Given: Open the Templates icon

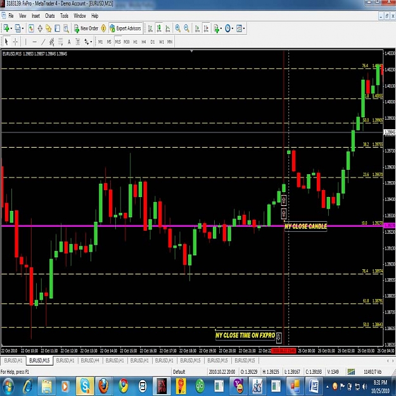Looking at the screenshot, I should pyautogui.click(x=239, y=29).
